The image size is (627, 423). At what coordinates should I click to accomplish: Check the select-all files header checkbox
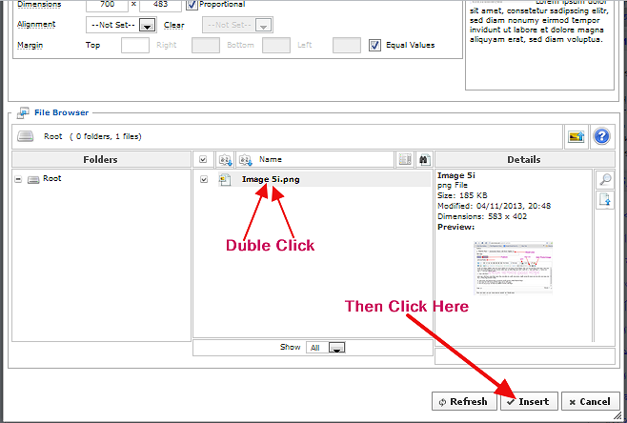pos(204,160)
